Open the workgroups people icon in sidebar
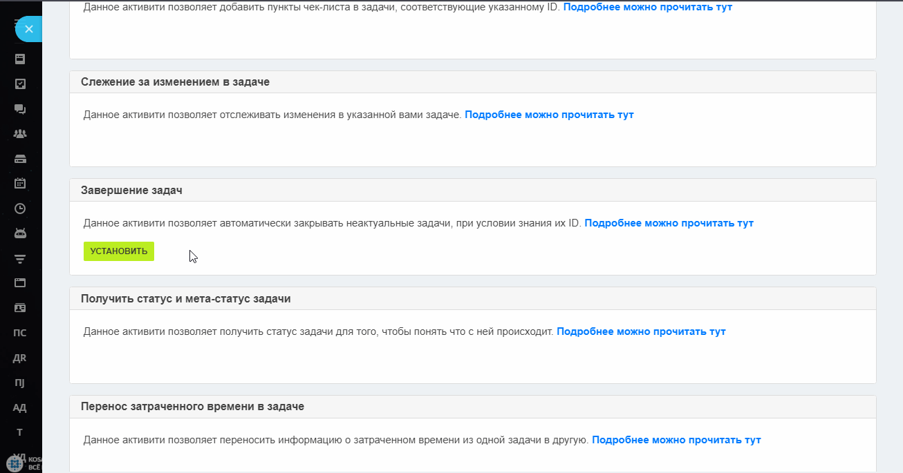The width and height of the screenshot is (903, 473). pyautogui.click(x=20, y=133)
